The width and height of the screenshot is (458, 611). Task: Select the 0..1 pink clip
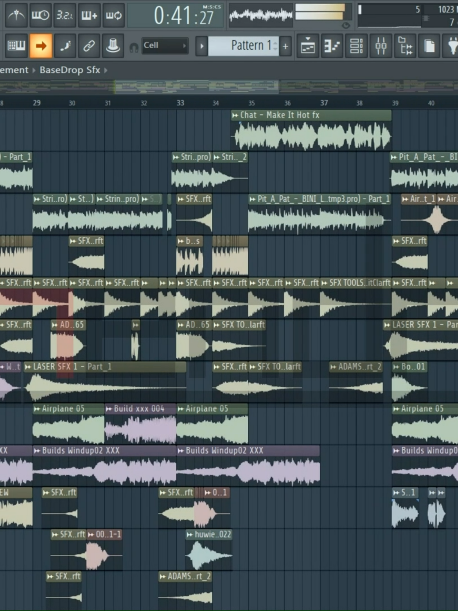point(217,508)
